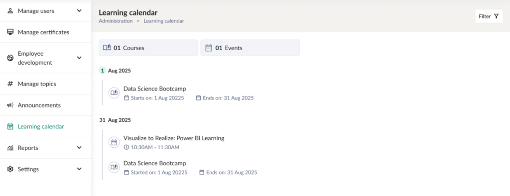Open Employee development menu item
Viewport: 510px width, 196px height.
tap(45, 58)
